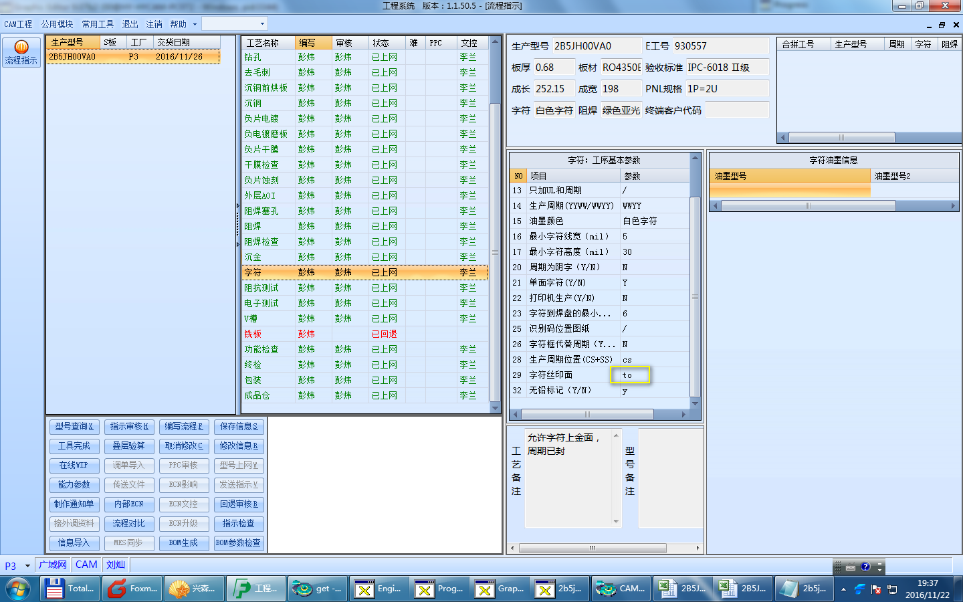Select the 钻孔 process row
The height and width of the screenshot is (602, 963).
[365, 58]
